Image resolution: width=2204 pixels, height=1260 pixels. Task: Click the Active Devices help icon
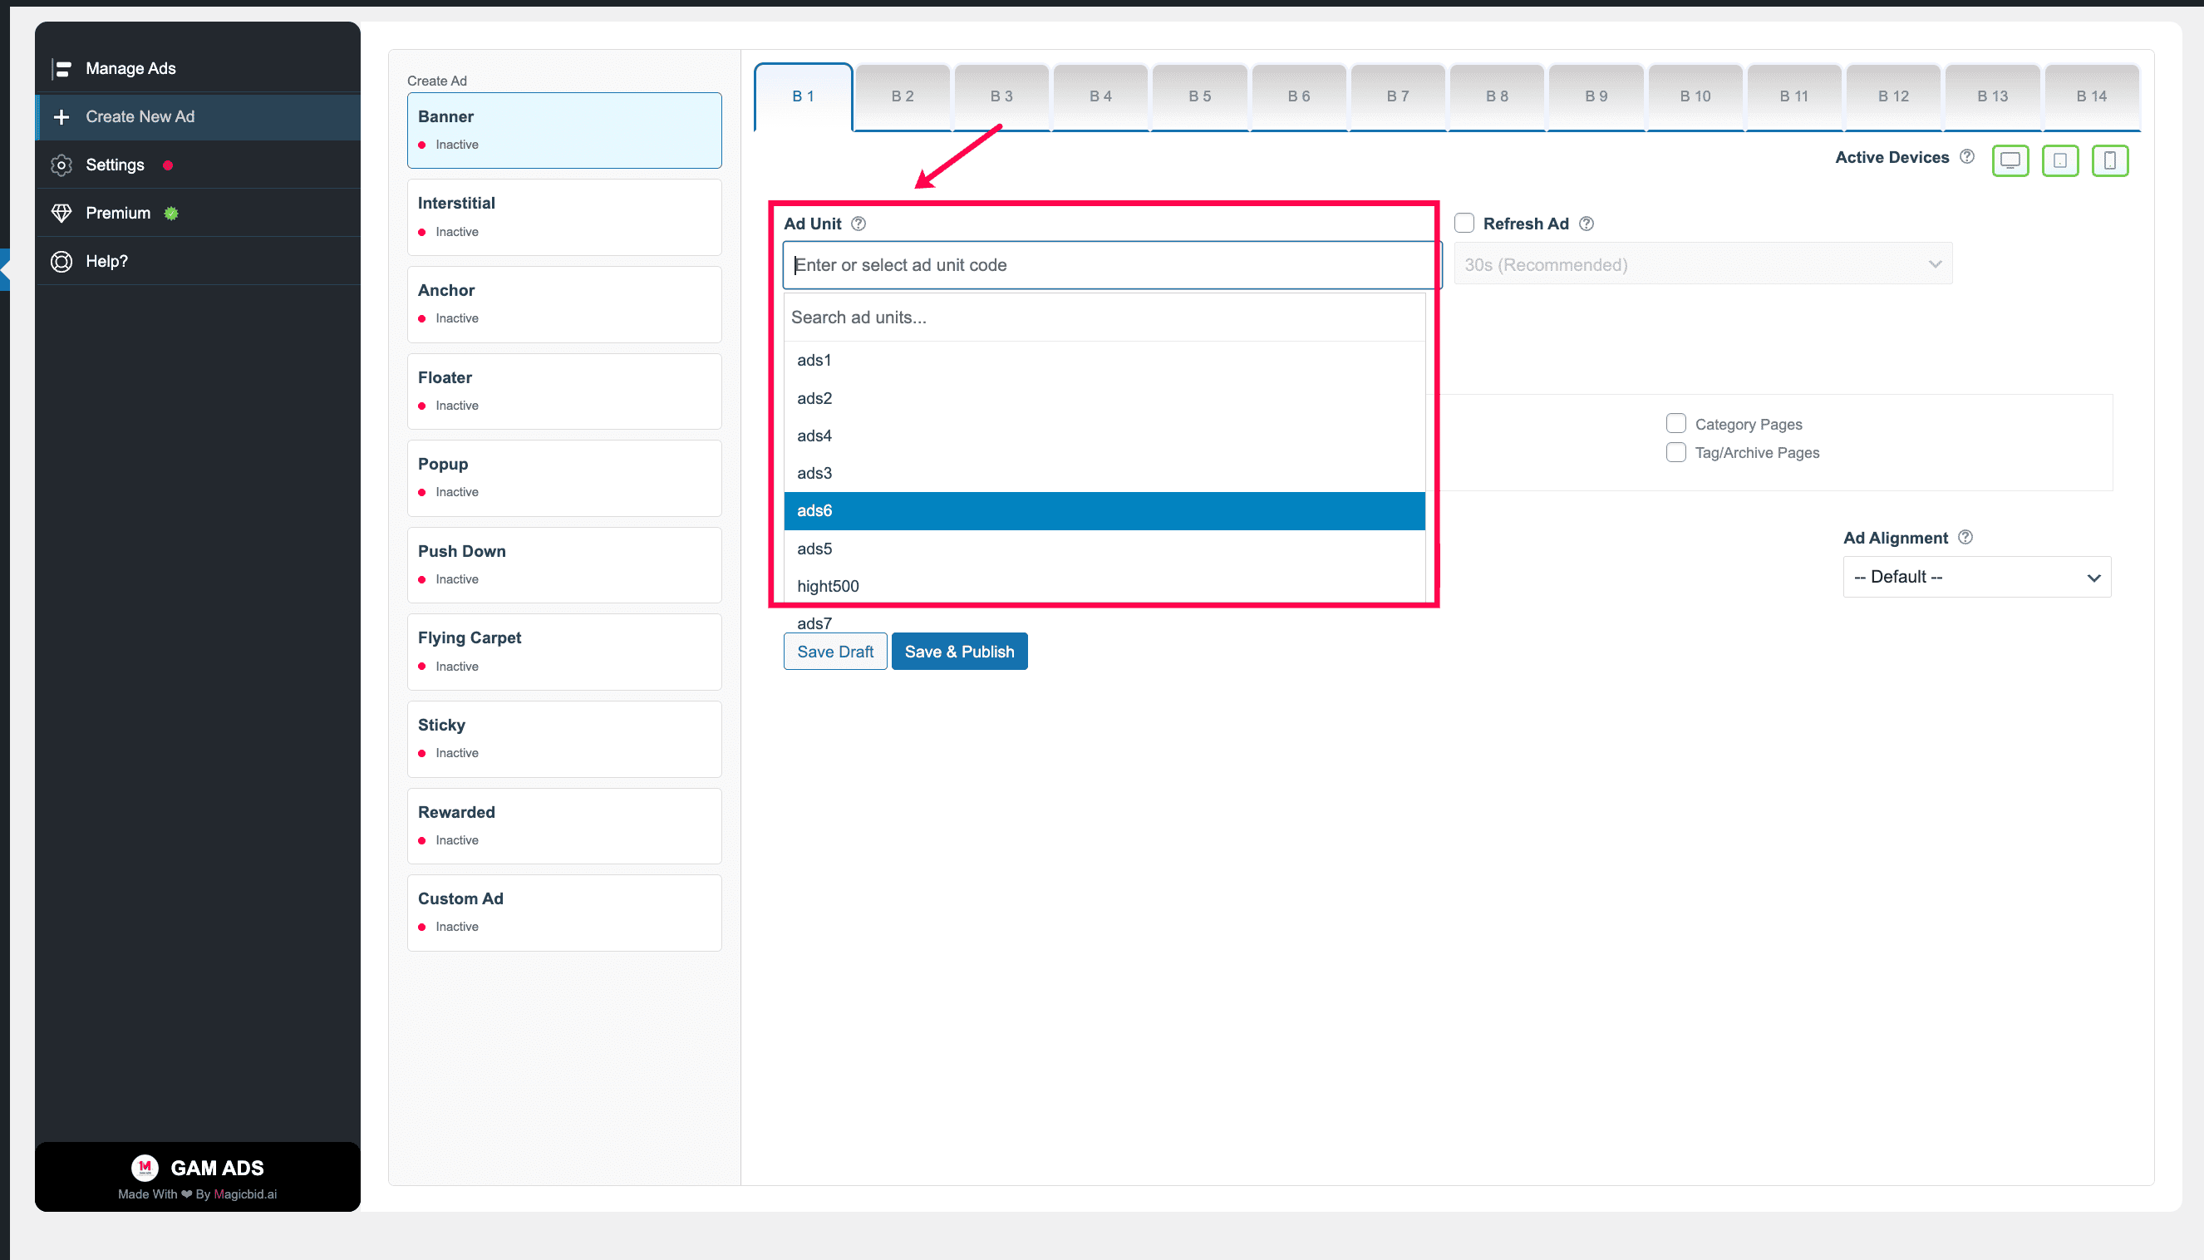pyautogui.click(x=1966, y=156)
